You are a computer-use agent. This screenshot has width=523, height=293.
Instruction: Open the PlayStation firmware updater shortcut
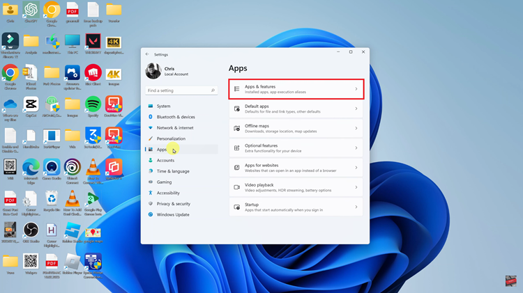pos(73,77)
